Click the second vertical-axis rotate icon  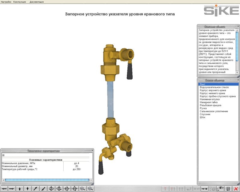point(59,189)
